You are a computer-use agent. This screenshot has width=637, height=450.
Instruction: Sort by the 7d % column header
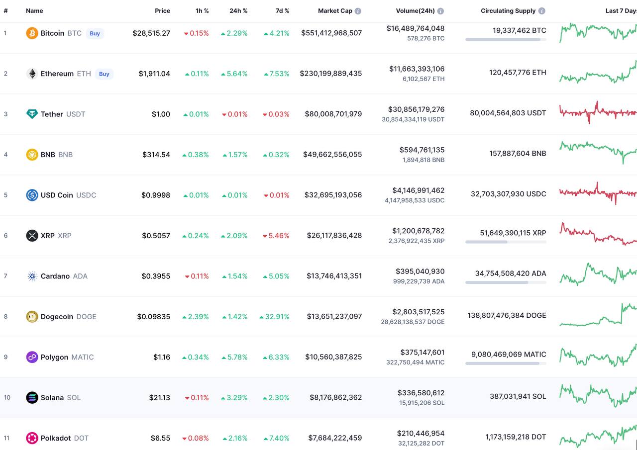pos(282,11)
